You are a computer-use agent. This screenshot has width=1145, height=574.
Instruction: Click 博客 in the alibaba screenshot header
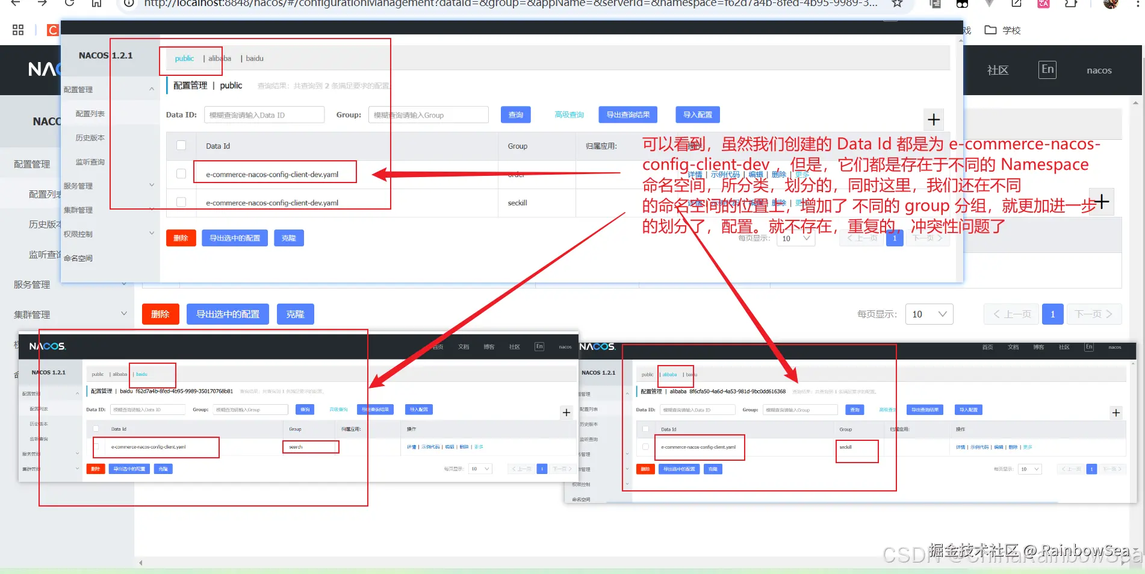point(1038,347)
